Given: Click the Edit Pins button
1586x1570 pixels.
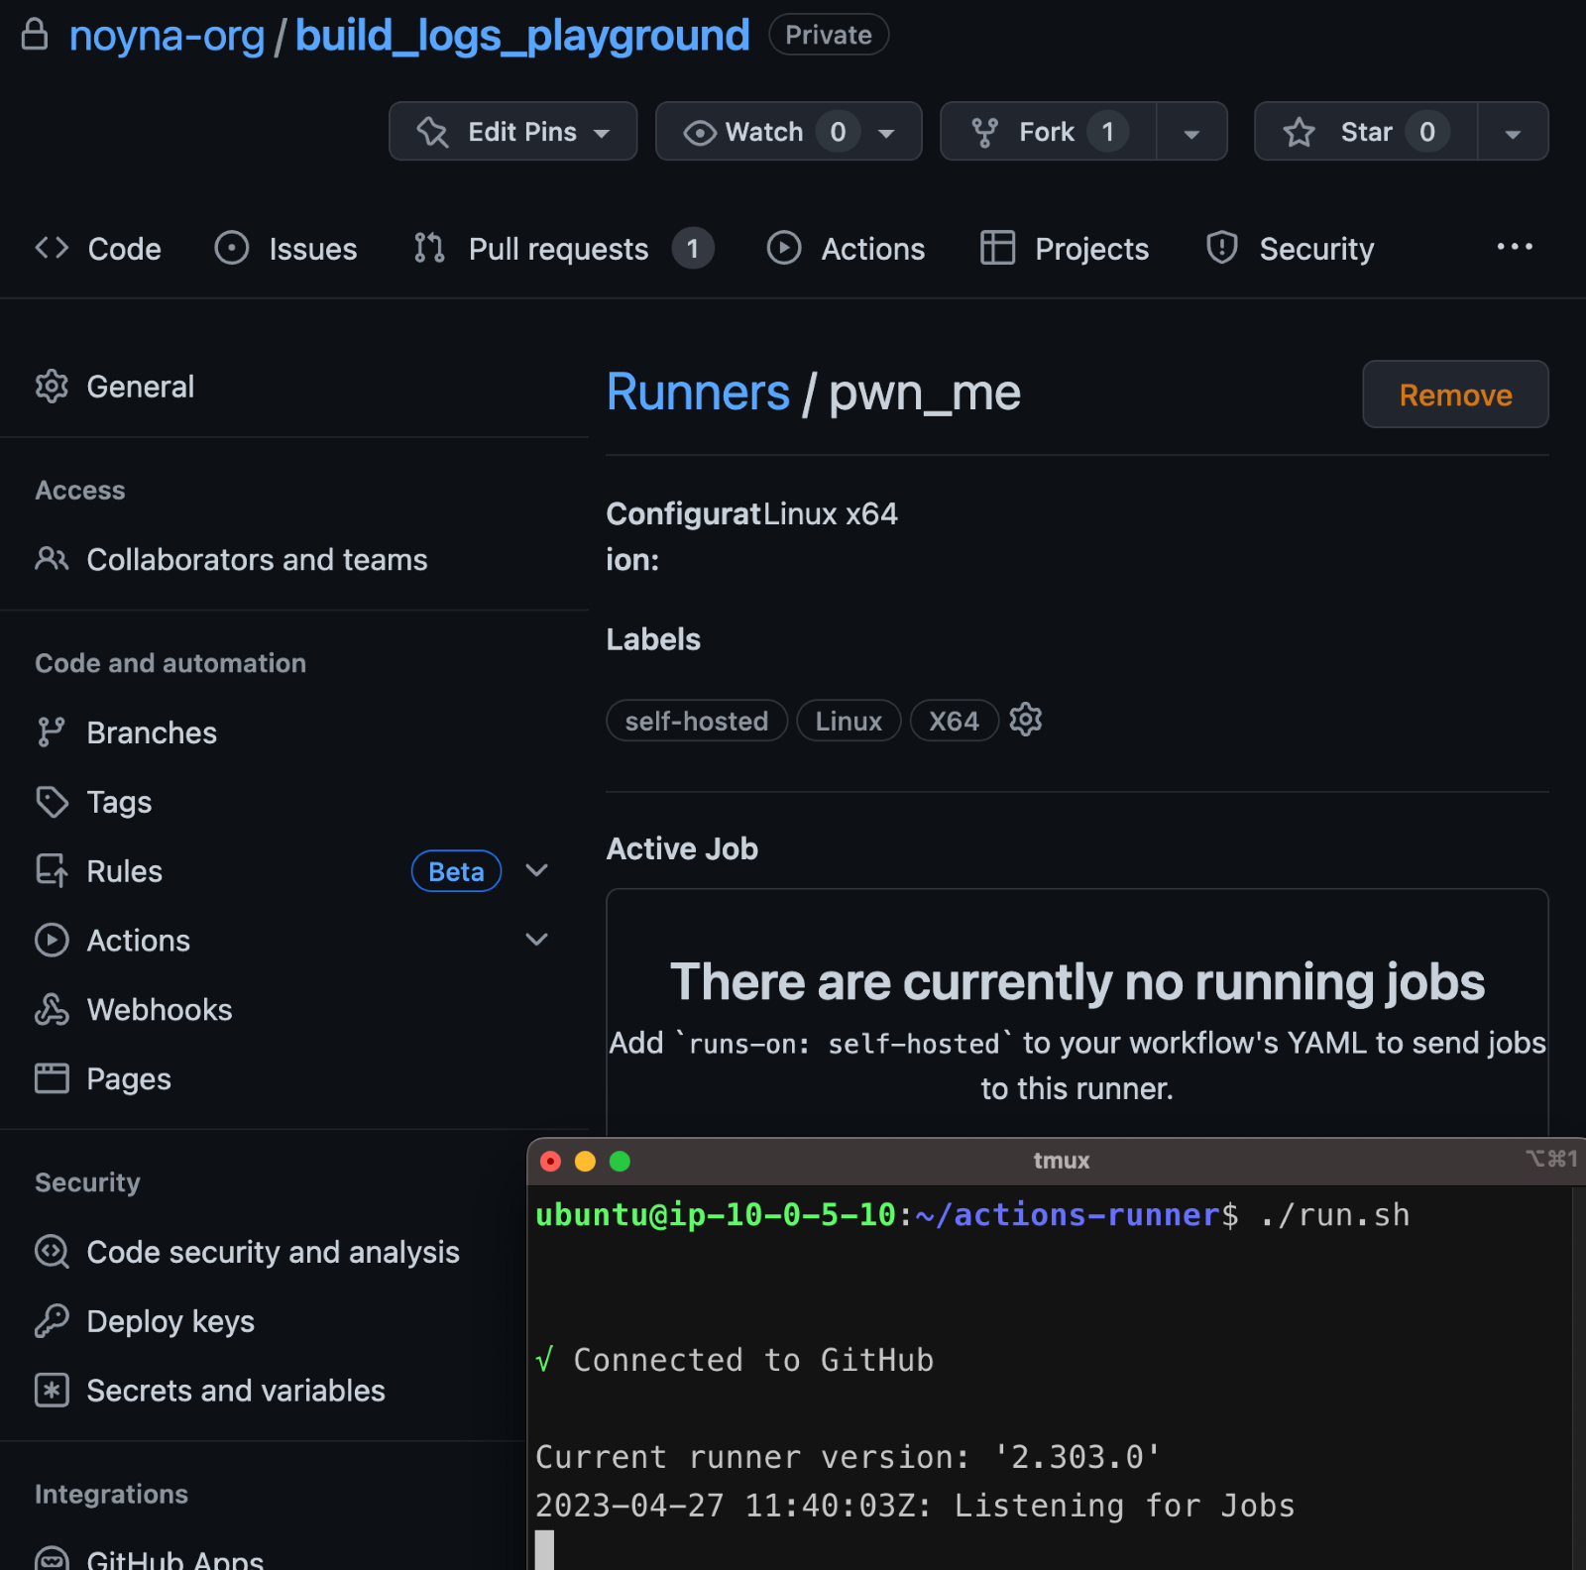Looking at the screenshot, I should (x=512, y=131).
